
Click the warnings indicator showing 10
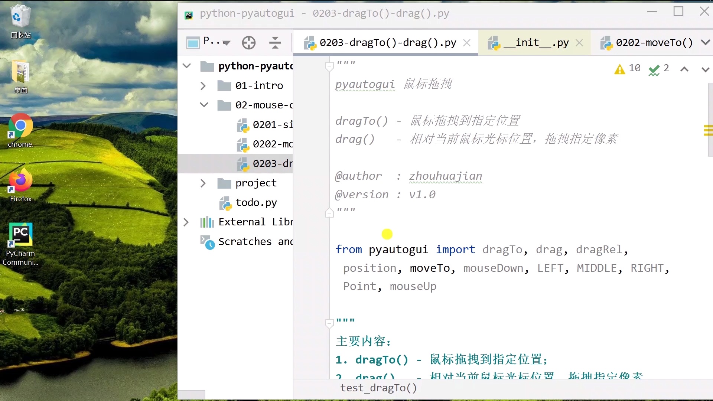tap(628, 69)
